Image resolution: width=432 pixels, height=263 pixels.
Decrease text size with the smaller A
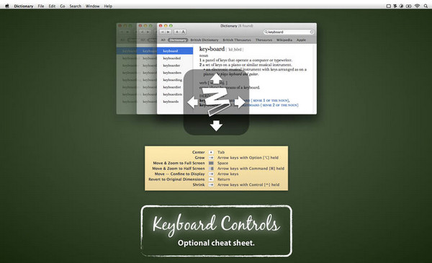[177, 32]
